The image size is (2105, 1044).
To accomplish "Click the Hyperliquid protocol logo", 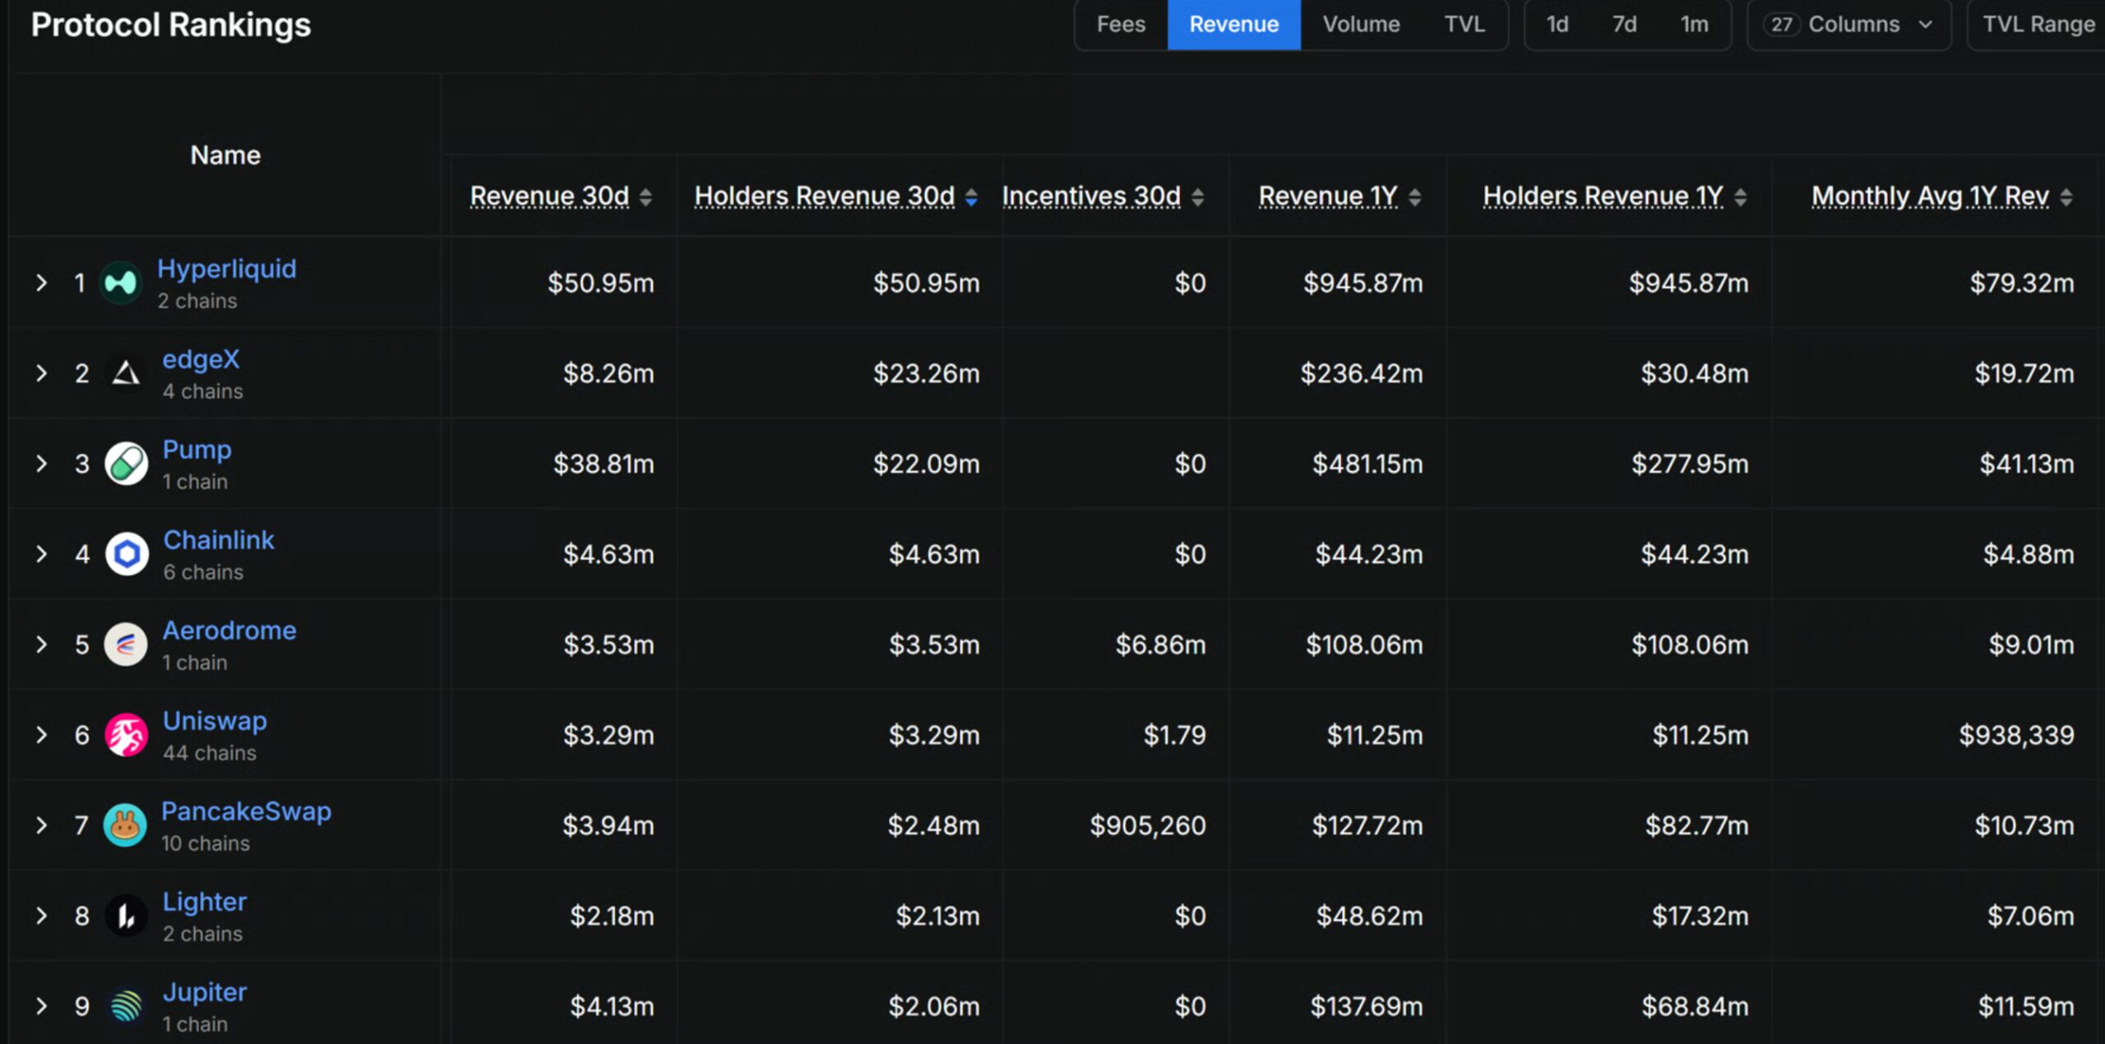I will (x=121, y=283).
